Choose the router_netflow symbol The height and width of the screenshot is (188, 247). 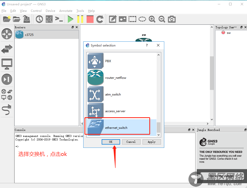[122, 78]
